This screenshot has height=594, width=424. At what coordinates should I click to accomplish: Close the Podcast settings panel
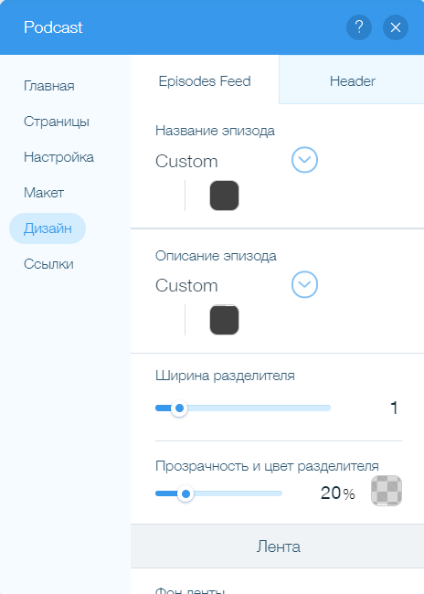click(395, 27)
